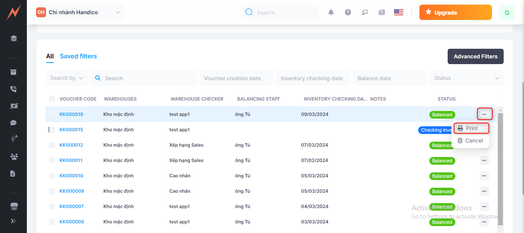Click the Voucher creation date field
Image resolution: width=524 pixels, height=233 pixels.
(236, 78)
